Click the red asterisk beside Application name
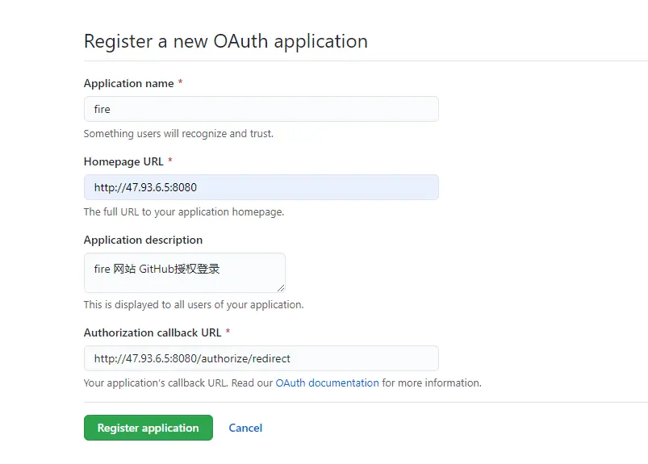This screenshot has width=648, height=464. 180,84
